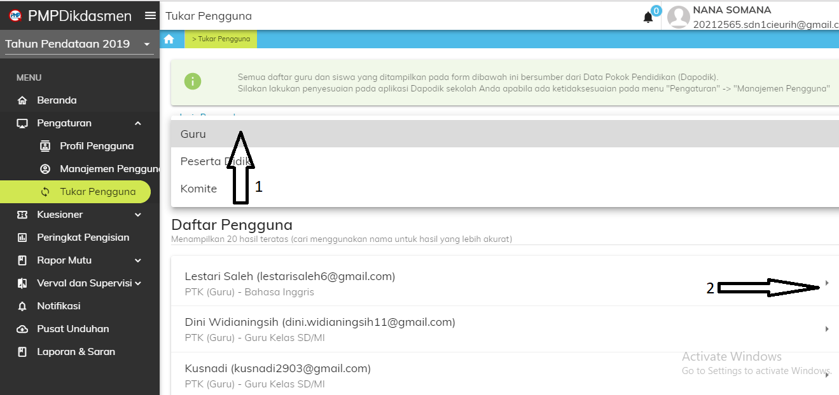Click the Tukar Pengguna swap icon
839x395 pixels.
pos(45,192)
